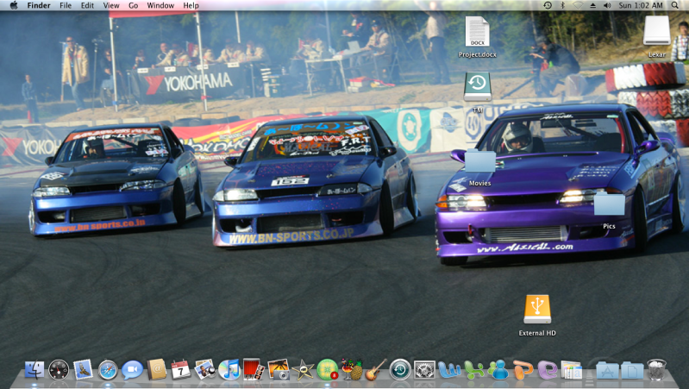Select the Pics folder on desktop

pos(609,210)
